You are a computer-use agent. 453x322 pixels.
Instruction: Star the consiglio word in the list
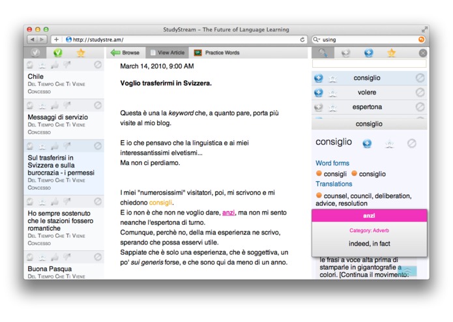pos(333,78)
